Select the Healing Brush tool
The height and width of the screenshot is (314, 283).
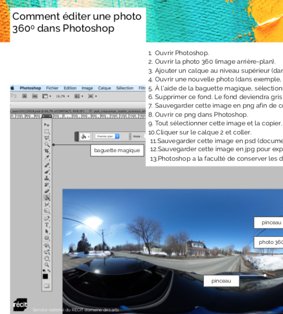47,165
